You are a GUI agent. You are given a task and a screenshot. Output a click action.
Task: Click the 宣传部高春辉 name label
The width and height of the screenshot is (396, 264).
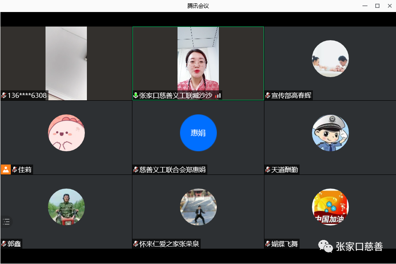pyautogui.click(x=291, y=96)
